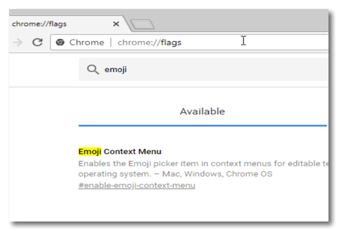Click the yellow highlighted "Emoji" word

[89, 152]
